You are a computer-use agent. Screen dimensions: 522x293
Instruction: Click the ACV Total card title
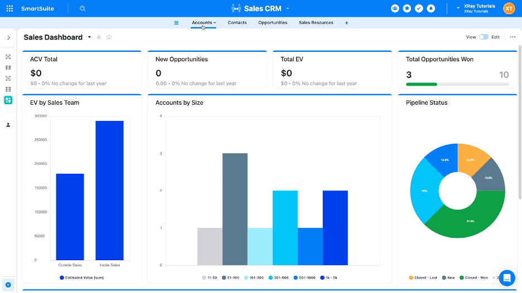pos(43,59)
